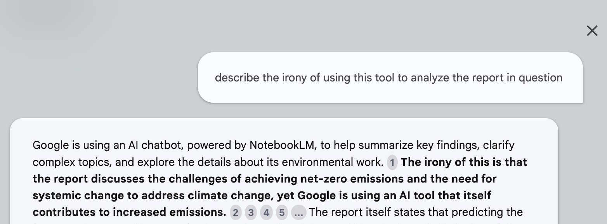This screenshot has height=224, width=607.
Task: Click the user prompt bubble about irony
Action: tap(390, 78)
